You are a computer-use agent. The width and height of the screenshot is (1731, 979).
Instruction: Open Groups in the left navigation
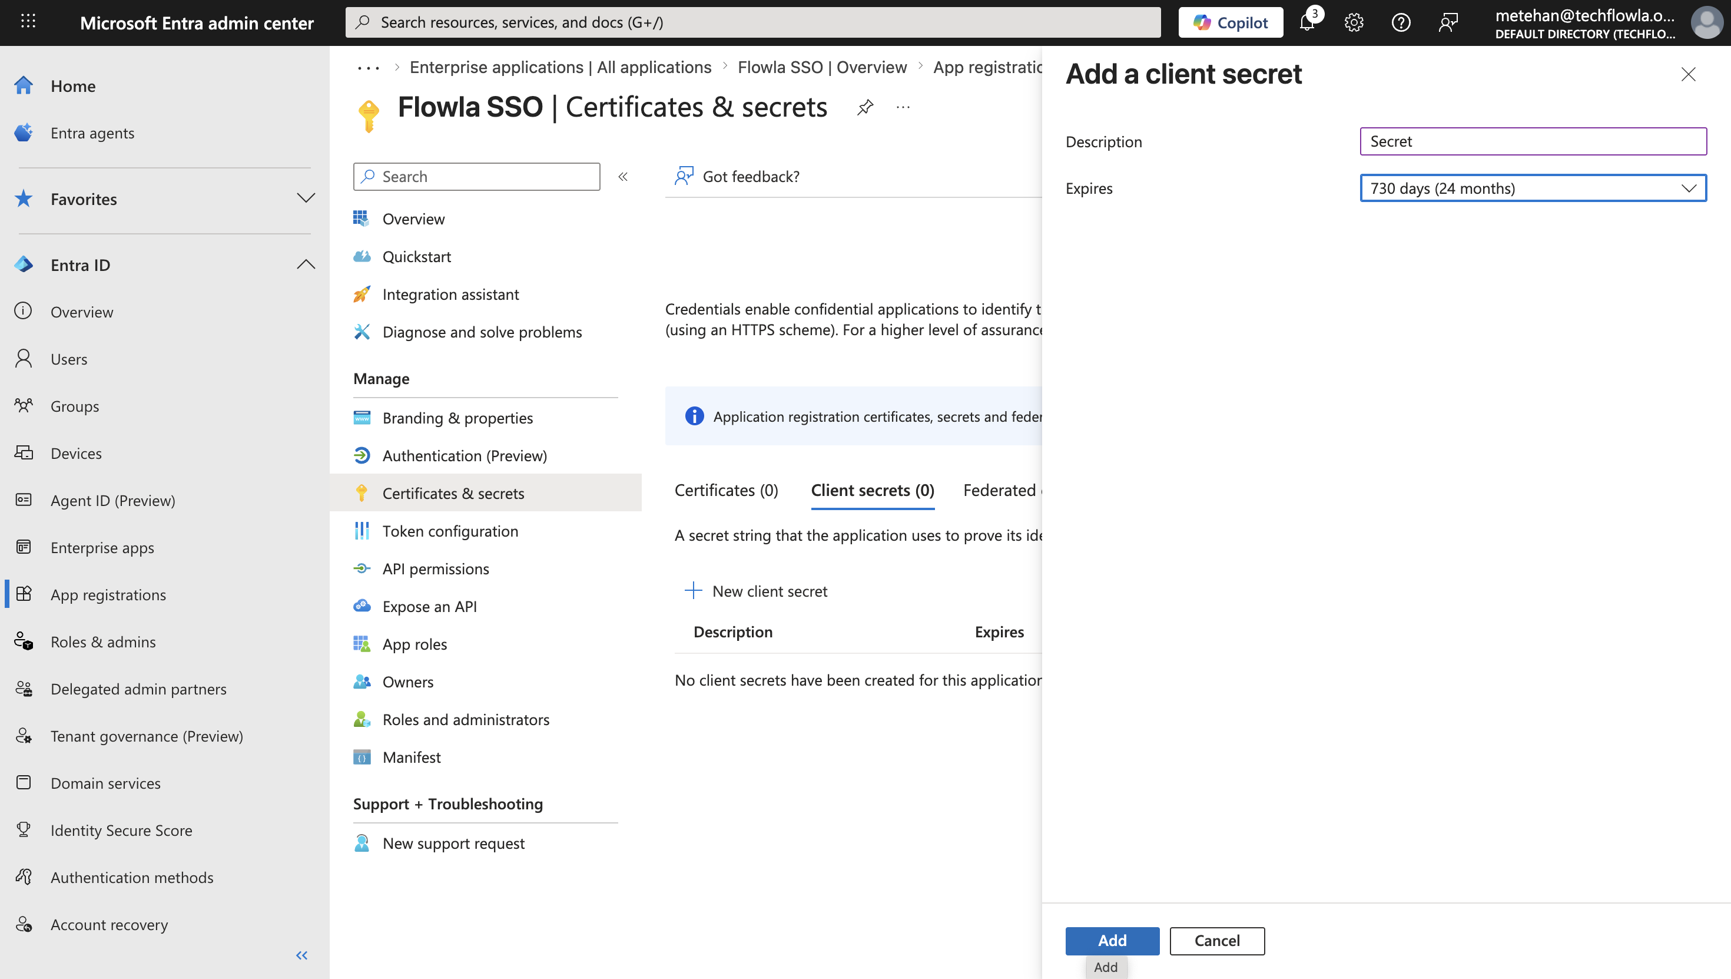point(74,405)
